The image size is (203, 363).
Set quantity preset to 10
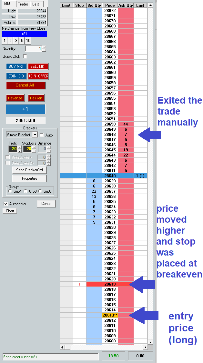tap(28, 41)
